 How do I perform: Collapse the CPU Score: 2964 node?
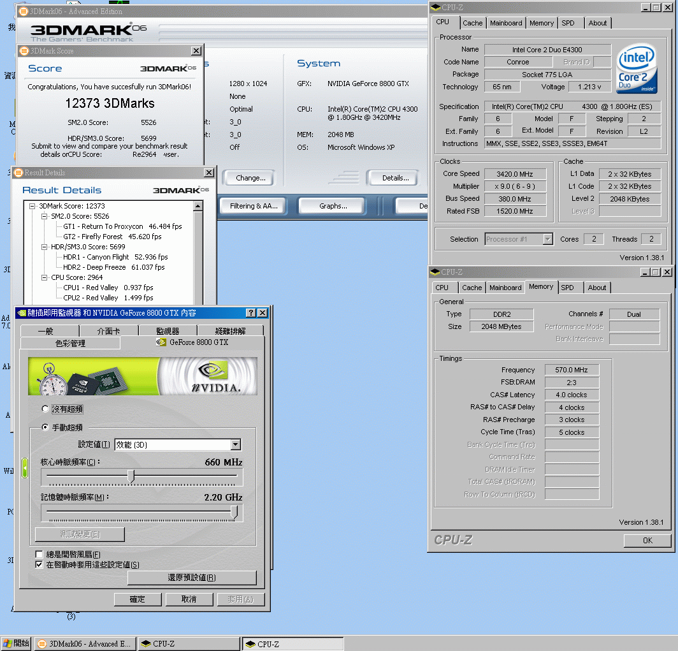[x=44, y=278]
